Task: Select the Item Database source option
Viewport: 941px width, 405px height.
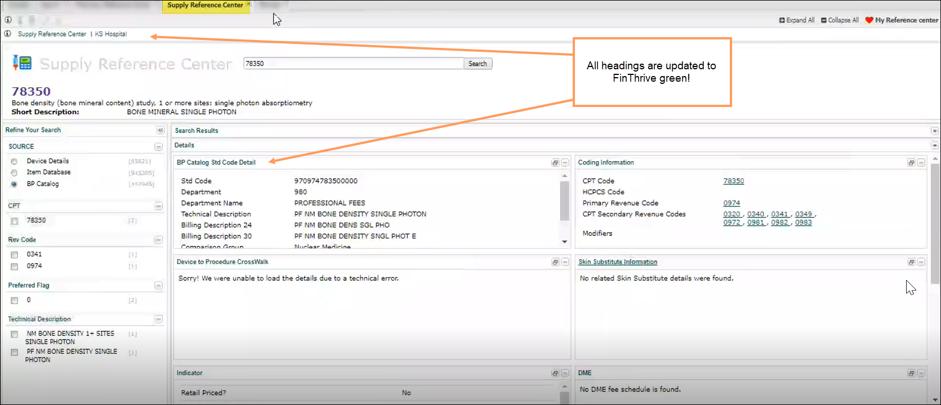Action: coord(14,173)
